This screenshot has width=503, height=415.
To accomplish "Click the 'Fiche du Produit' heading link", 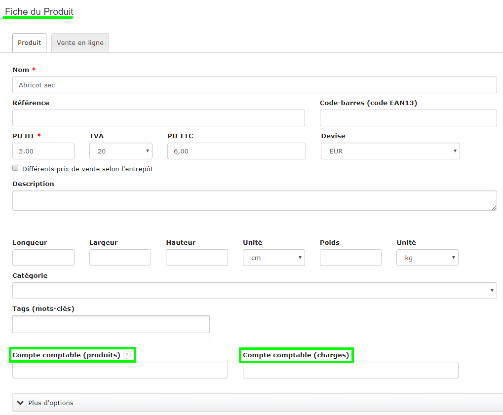I will point(38,11).
